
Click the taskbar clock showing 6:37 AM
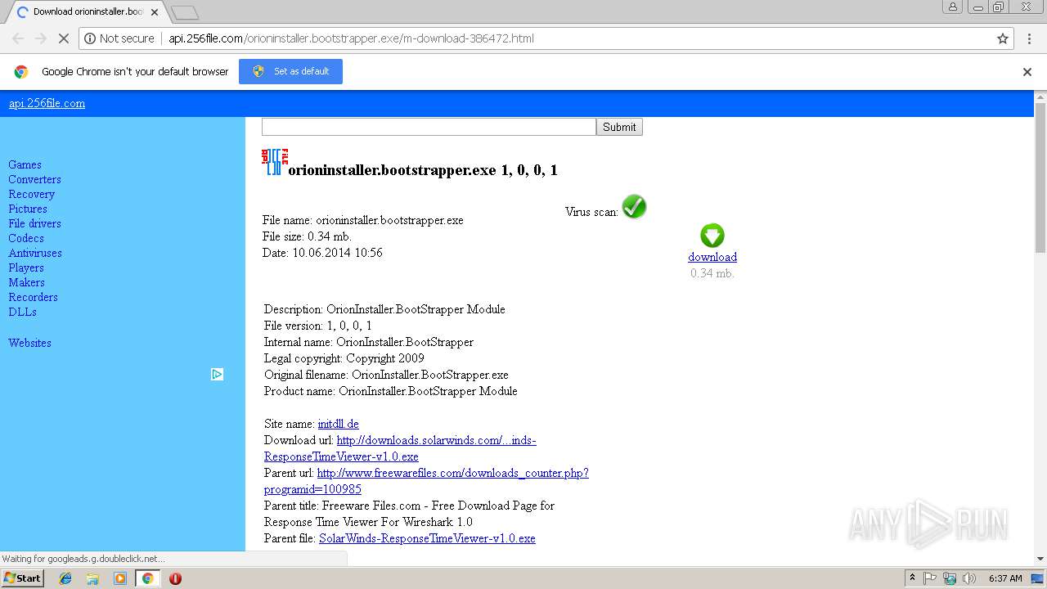click(1005, 578)
